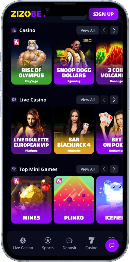Go to previous games in Casino row

point(104,30)
